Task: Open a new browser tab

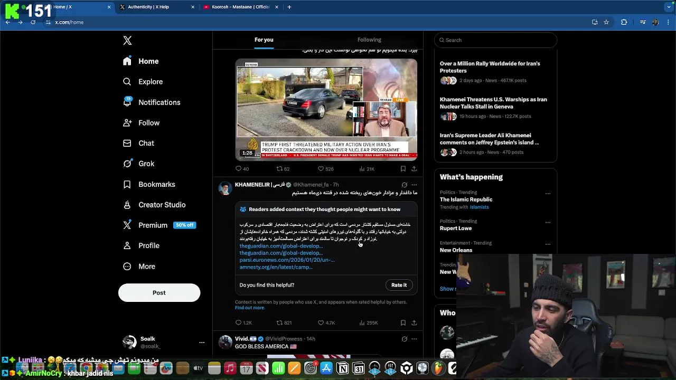Action: point(289,7)
